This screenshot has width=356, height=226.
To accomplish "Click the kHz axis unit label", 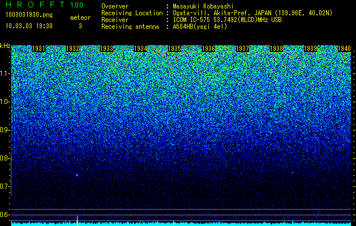I will pyautogui.click(x=5, y=46).
